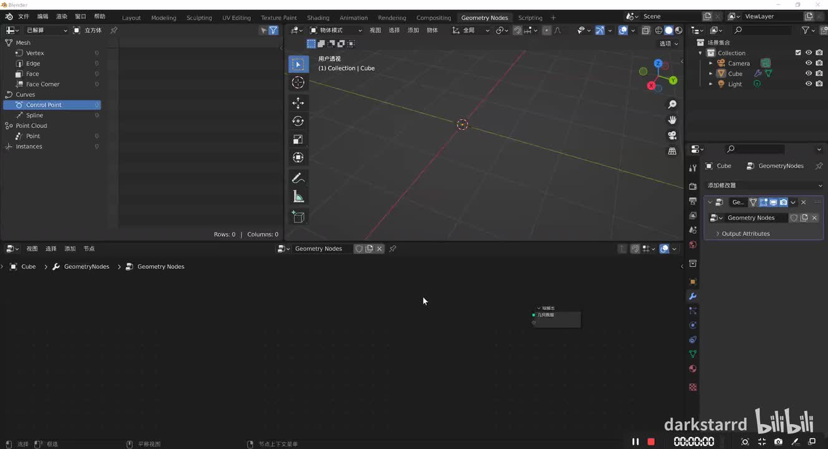Activate the Rotate tool

coord(298,121)
